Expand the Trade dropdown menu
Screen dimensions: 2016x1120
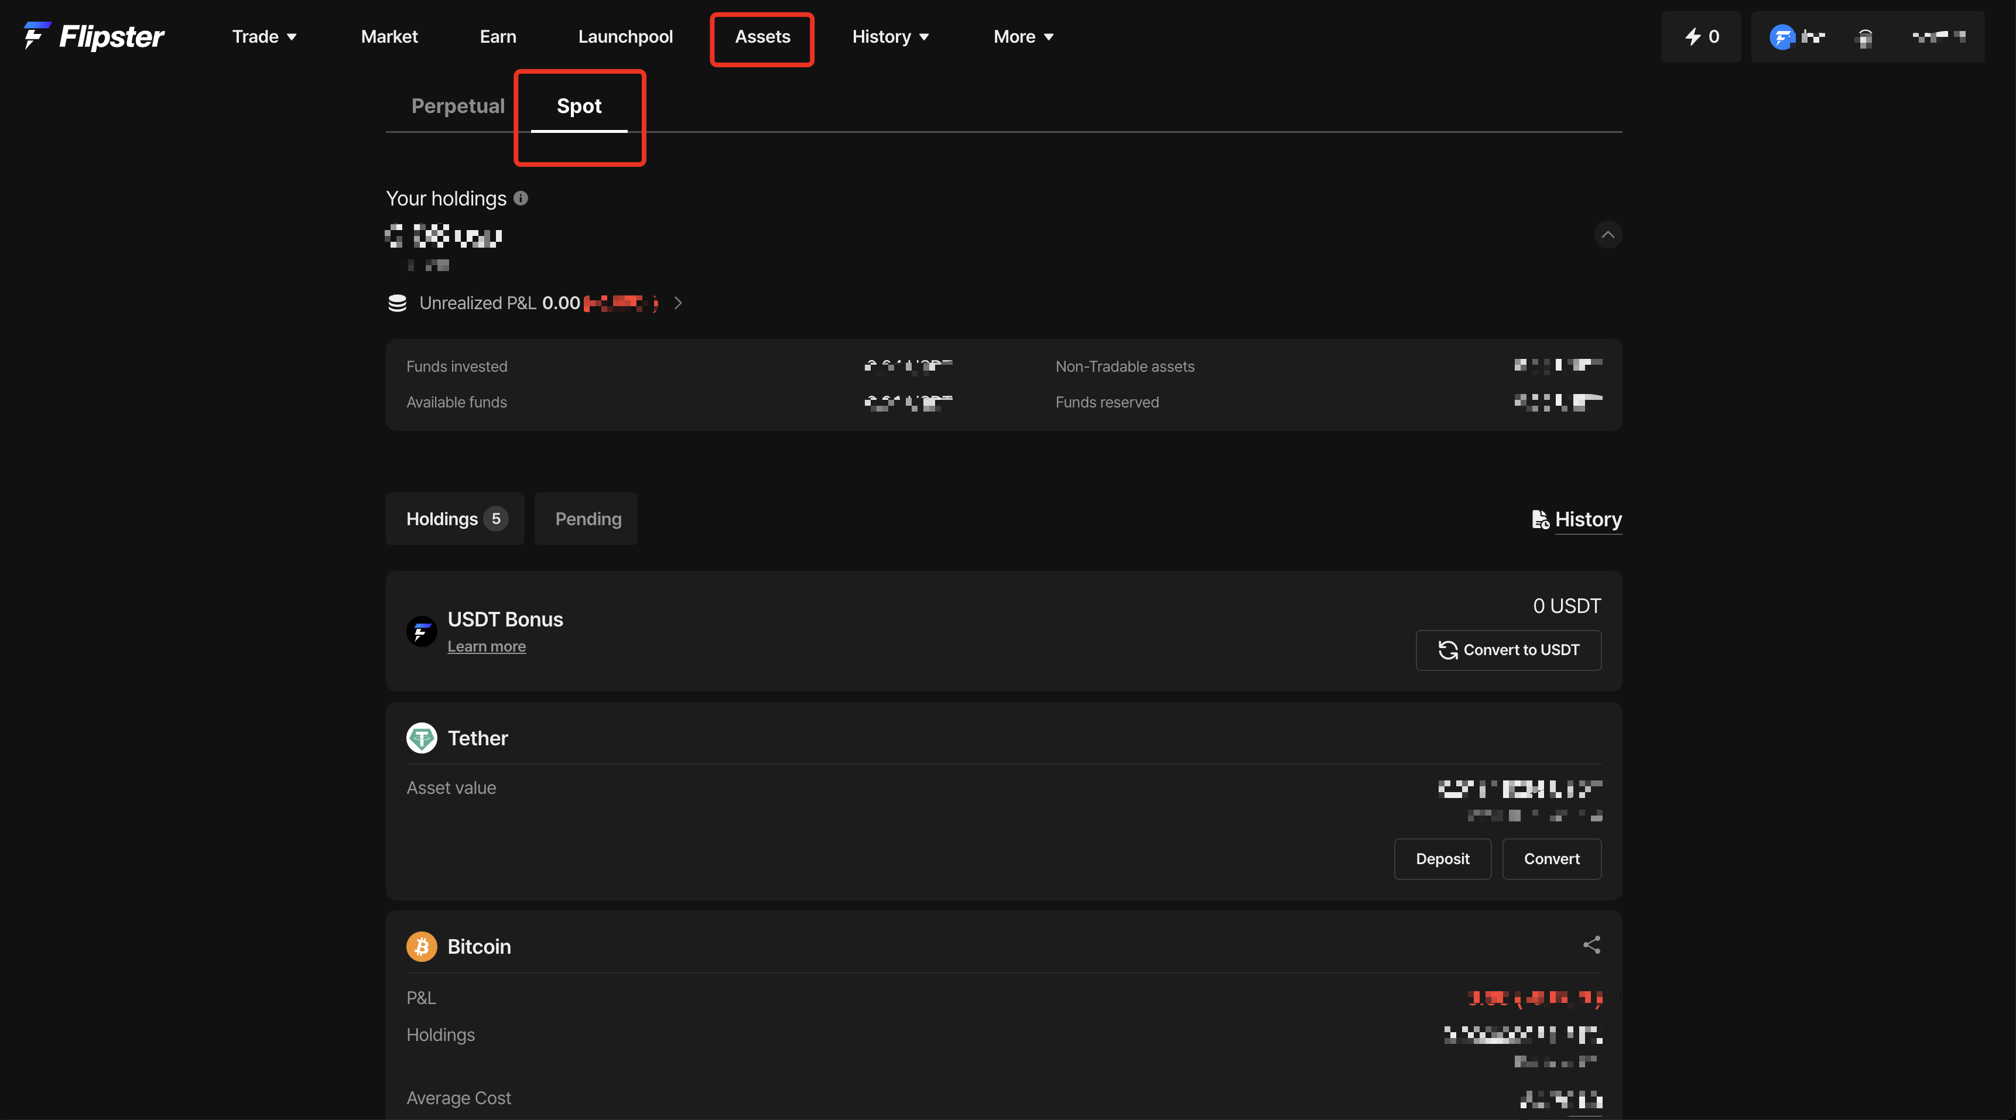click(263, 37)
